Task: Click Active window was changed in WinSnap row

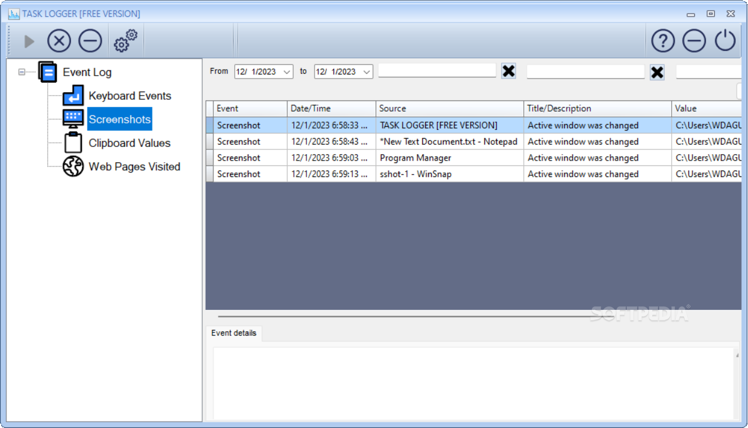Action: pos(597,174)
